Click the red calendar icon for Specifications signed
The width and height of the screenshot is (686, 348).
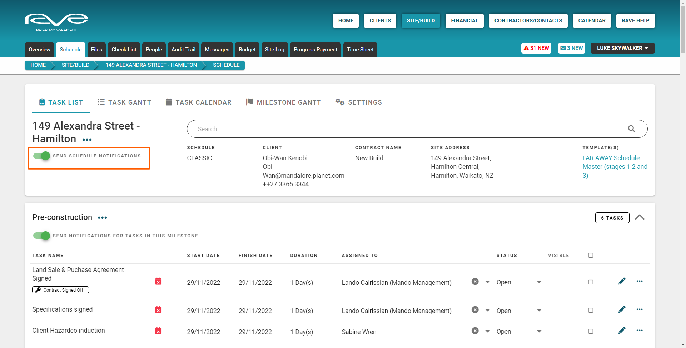pyautogui.click(x=158, y=309)
